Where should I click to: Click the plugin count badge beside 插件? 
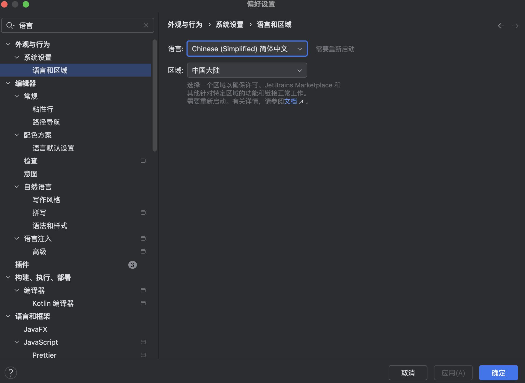click(x=132, y=265)
